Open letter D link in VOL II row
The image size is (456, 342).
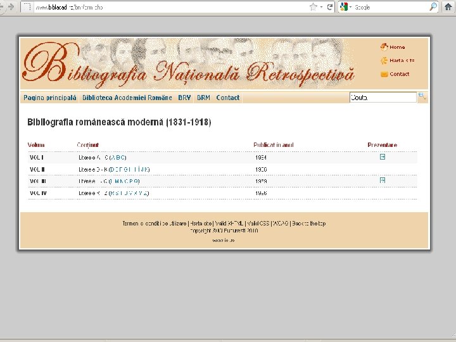(x=112, y=169)
